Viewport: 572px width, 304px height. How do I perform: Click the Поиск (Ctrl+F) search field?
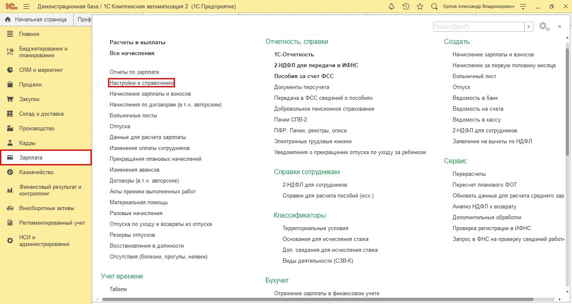pos(479,27)
